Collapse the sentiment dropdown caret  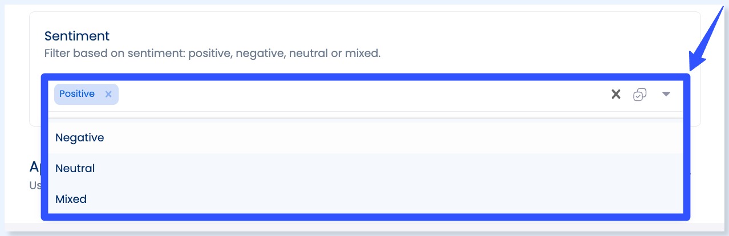[x=666, y=95]
